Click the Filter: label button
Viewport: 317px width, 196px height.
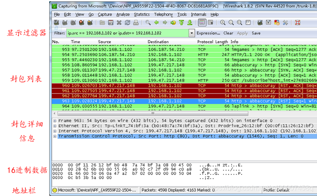(x=59, y=33)
